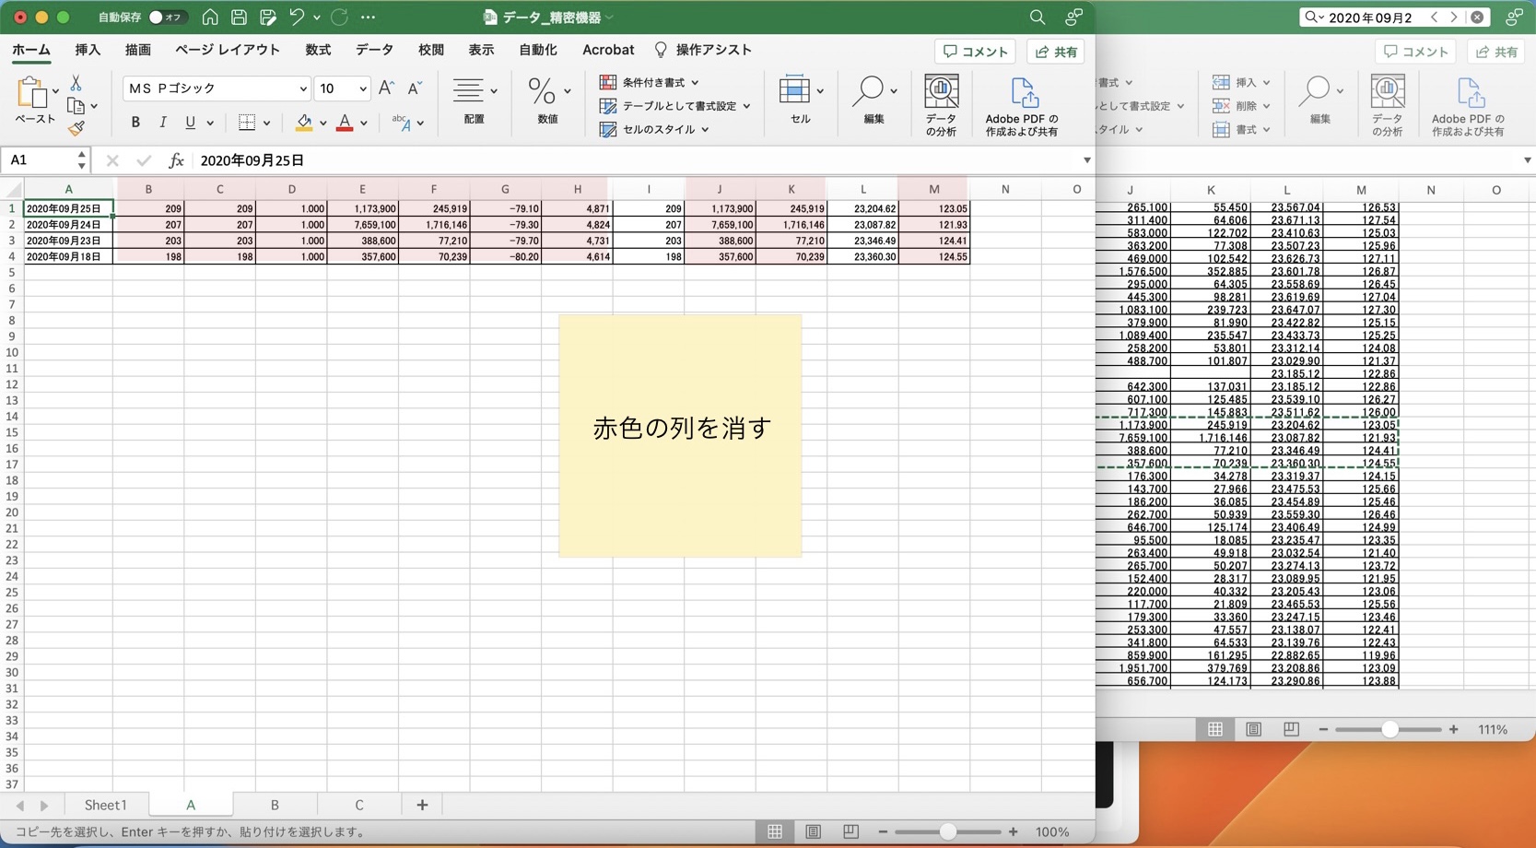1536x848 pixels.
Task: Expand the formula bar arrow
Action: coord(1086,160)
